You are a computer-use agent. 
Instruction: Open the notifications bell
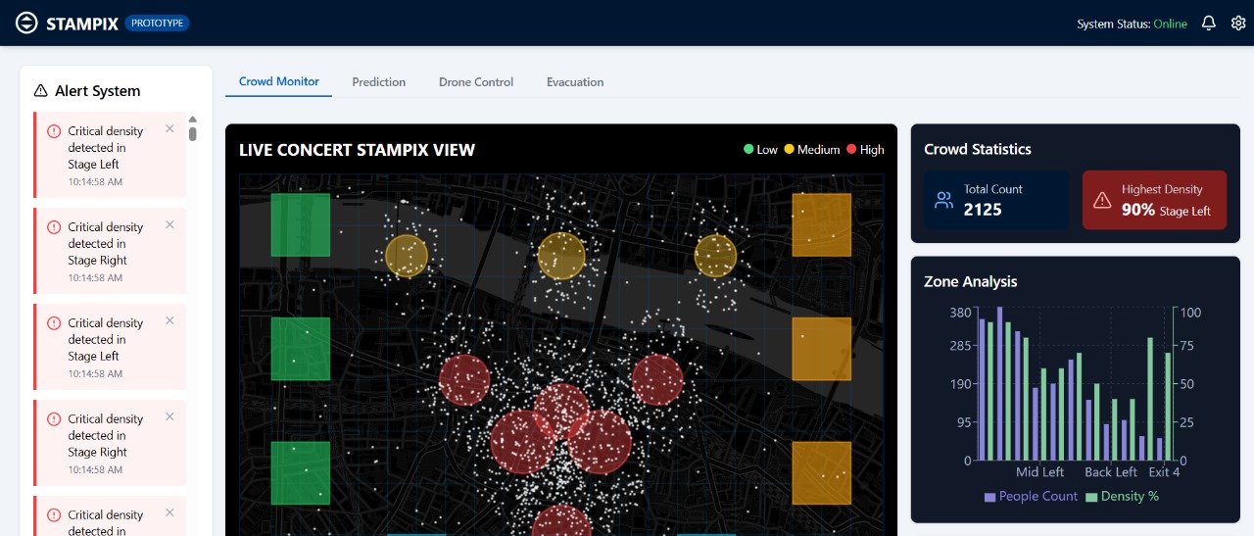pos(1209,24)
